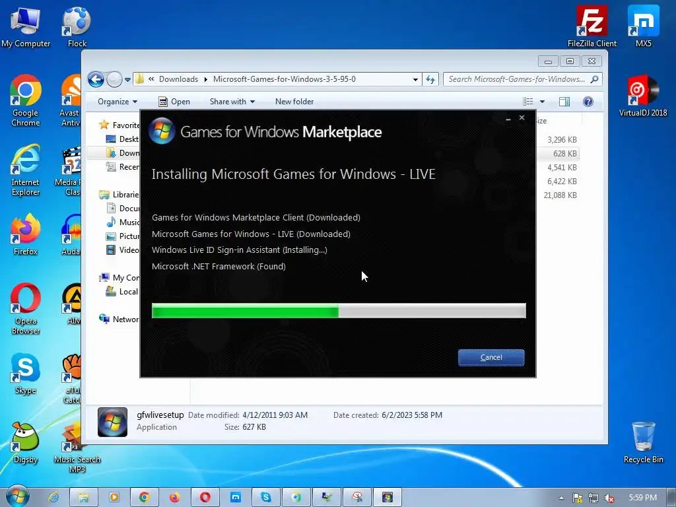Click Open in the Explorer toolbar

pos(174,102)
